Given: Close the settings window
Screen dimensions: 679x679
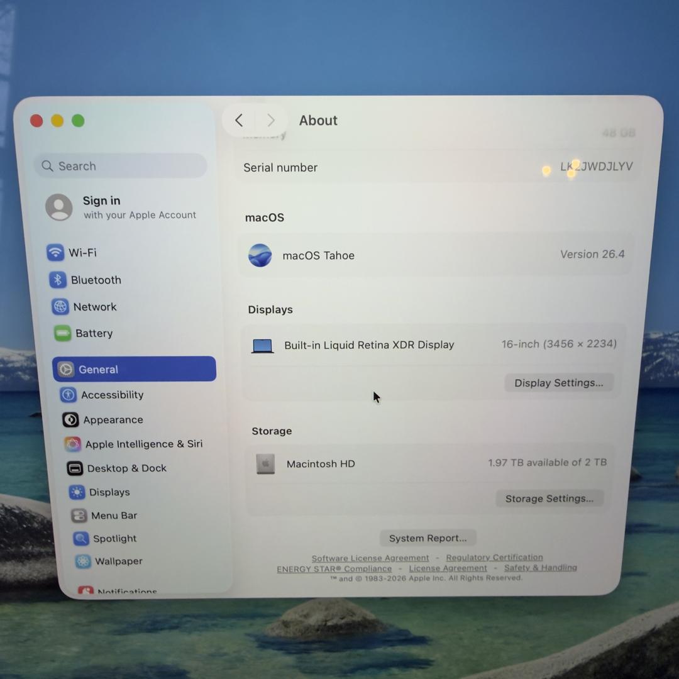Looking at the screenshot, I should [x=36, y=121].
